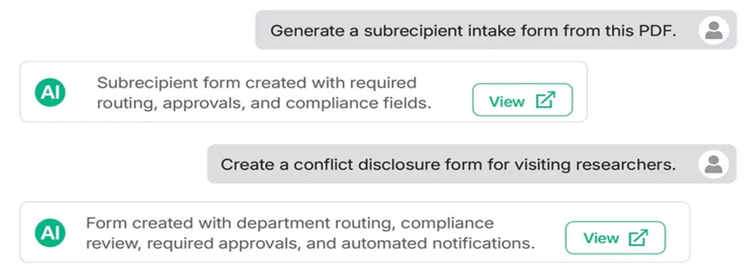Click the 'Form created with department routing' text
Viewport: 753px width, 279px height.
pos(240,223)
